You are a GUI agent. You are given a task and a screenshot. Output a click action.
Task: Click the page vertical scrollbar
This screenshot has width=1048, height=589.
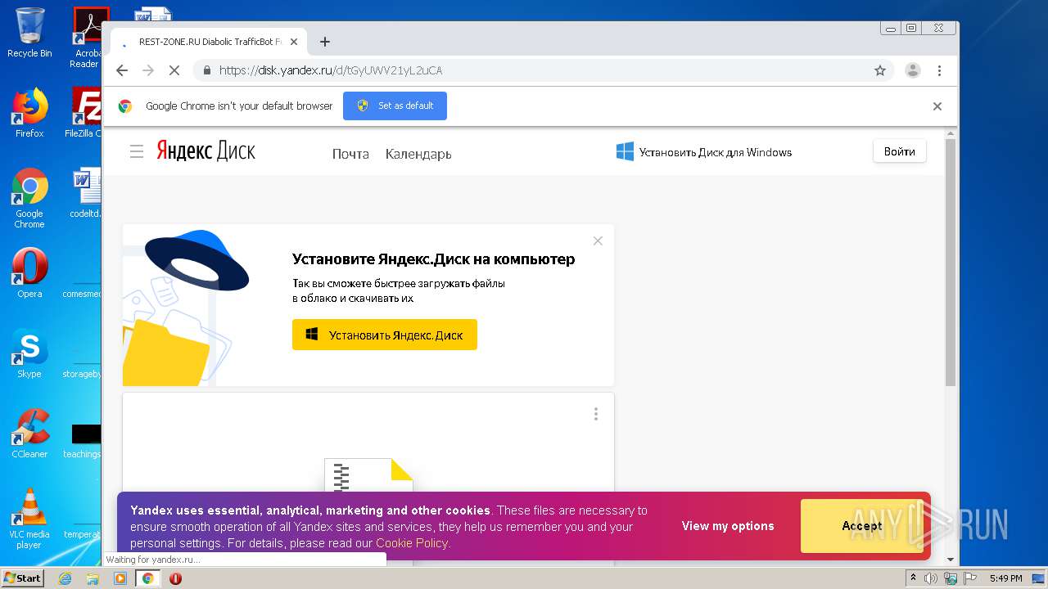950,262
